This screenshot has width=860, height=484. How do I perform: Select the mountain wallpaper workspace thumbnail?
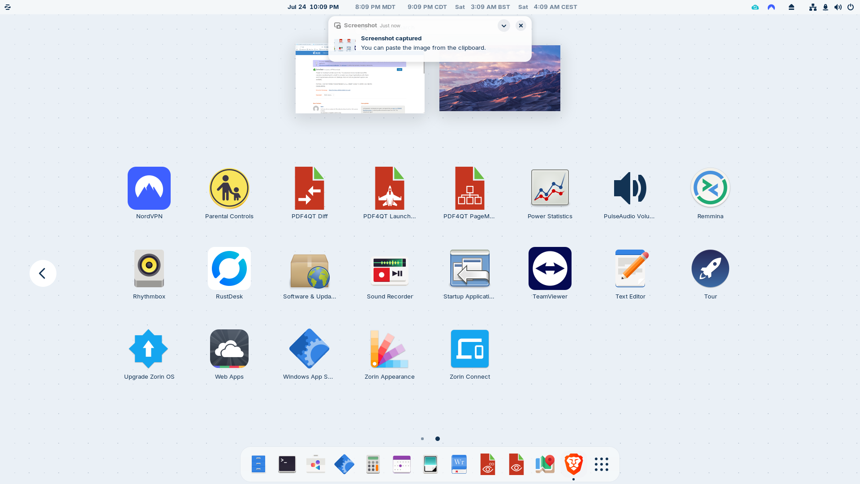click(500, 78)
